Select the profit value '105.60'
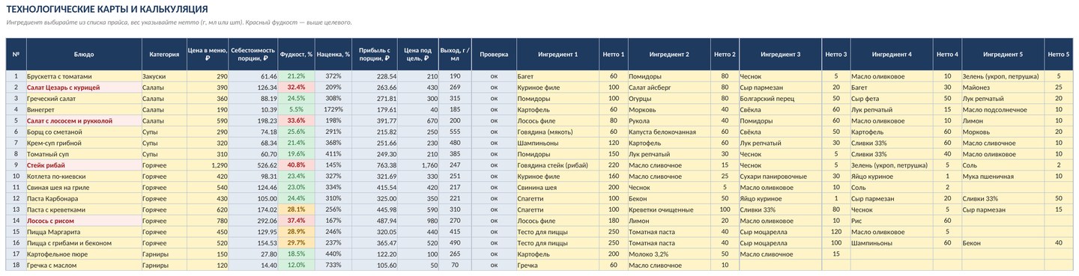The image size is (1079, 276). (x=375, y=266)
